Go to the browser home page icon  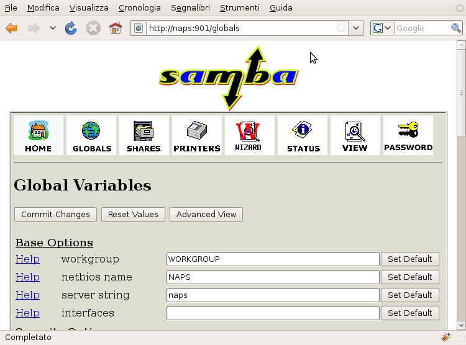coord(116,28)
